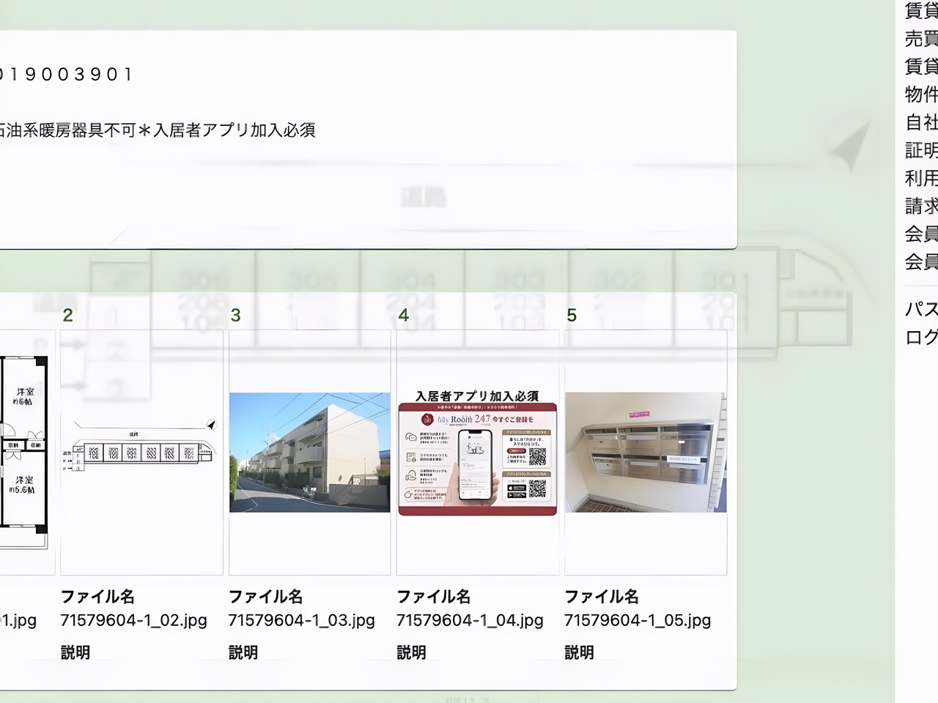Viewport: 938px width, 703px height.
Task: Select the ID number ending 019003901
Action: tap(66, 75)
